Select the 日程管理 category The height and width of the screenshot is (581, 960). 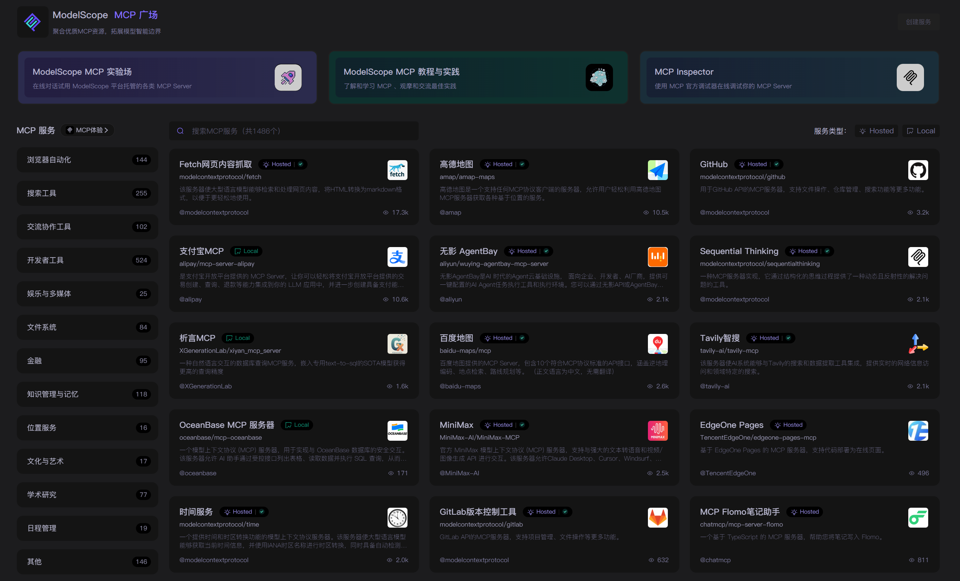(87, 528)
